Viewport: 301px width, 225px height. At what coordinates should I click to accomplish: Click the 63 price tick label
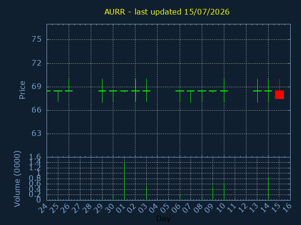point(37,134)
